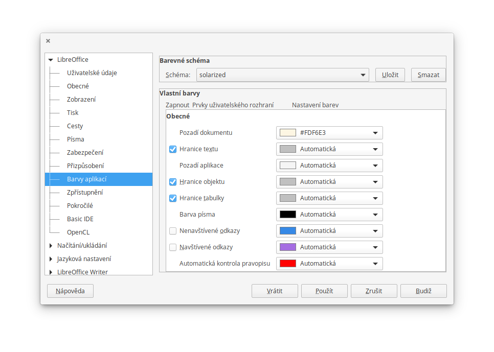Click the Barva písma label
This screenshot has height=352, width=494.
(x=197, y=215)
